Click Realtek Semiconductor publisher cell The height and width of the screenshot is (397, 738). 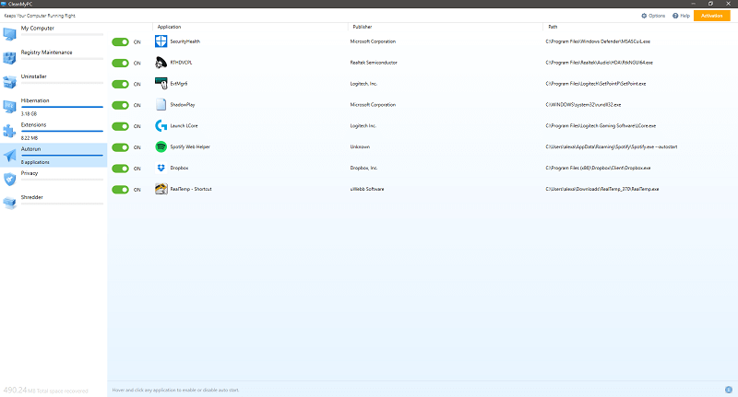pyautogui.click(x=374, y=63)
